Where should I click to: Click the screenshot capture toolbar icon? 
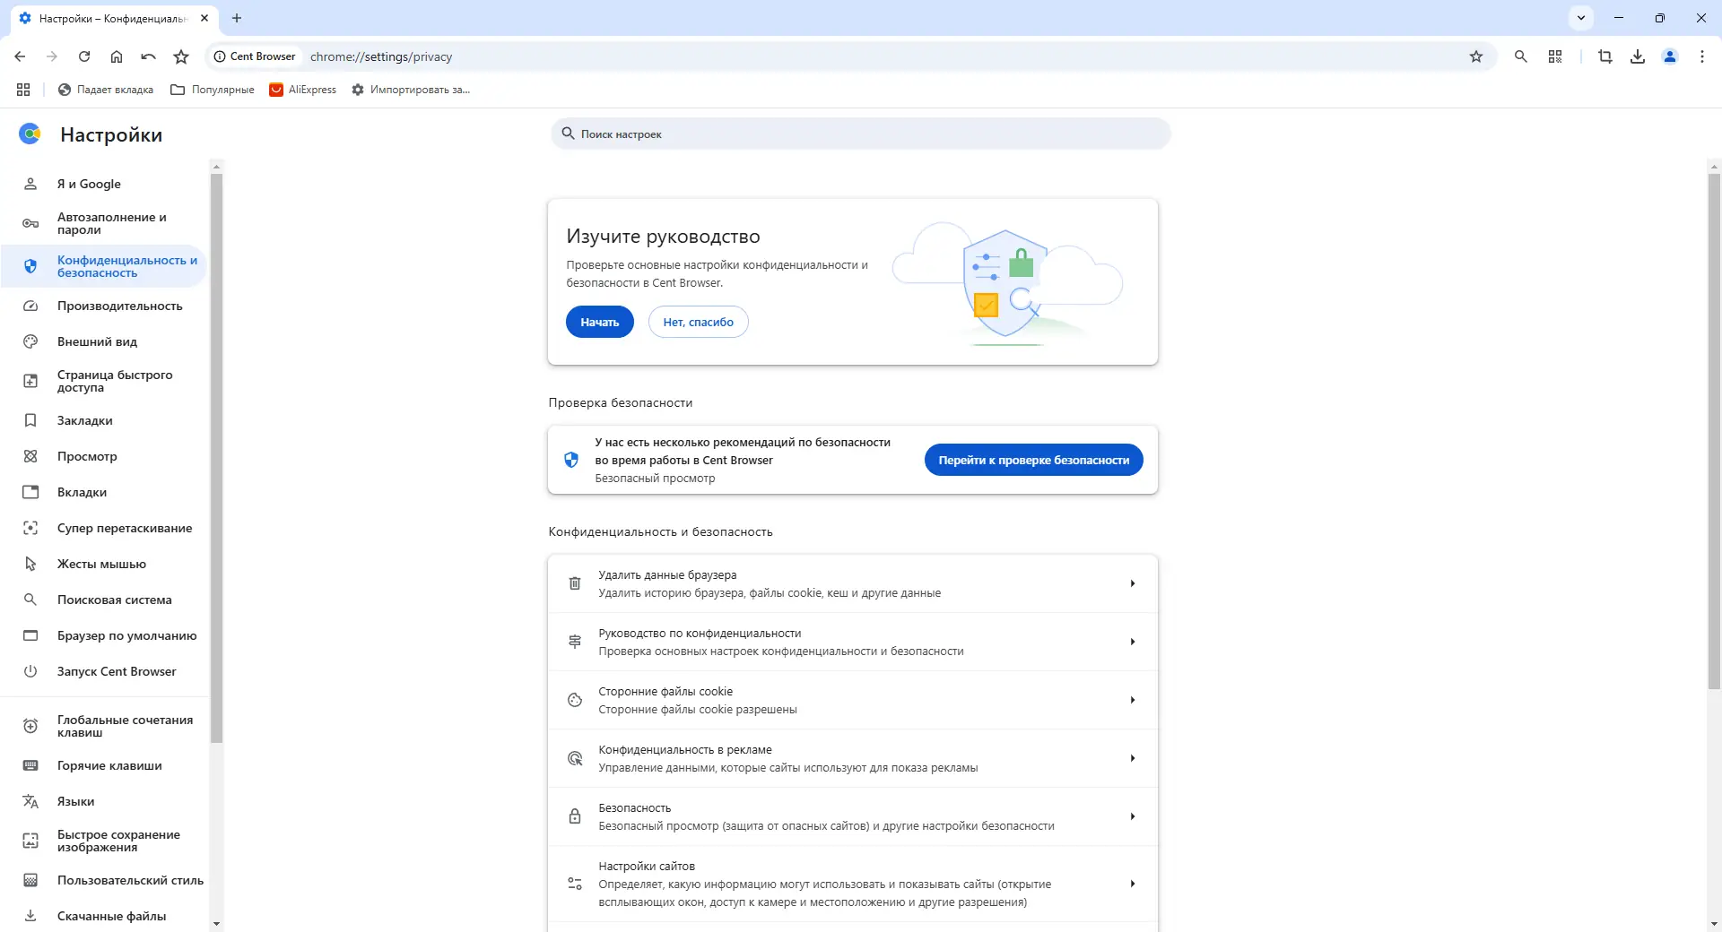pos(1605,56)
